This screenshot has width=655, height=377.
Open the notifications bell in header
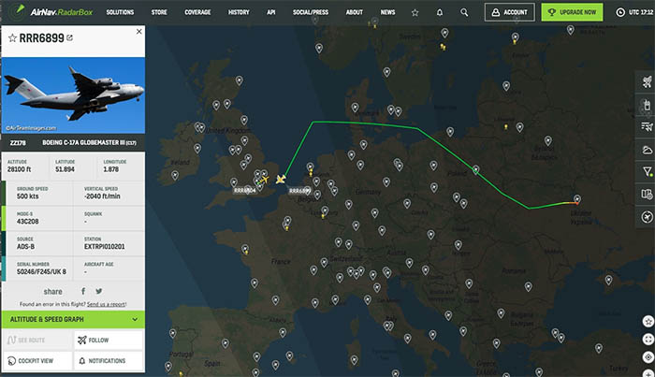(440, 12)
